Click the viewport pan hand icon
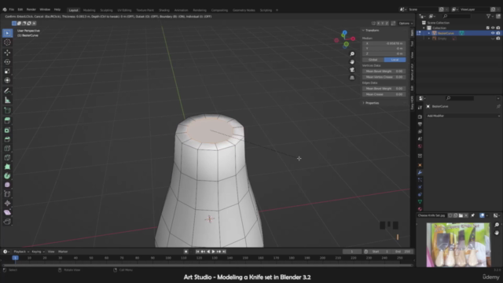This screenshot has width=503, height=283. click(x=352, y=62)
